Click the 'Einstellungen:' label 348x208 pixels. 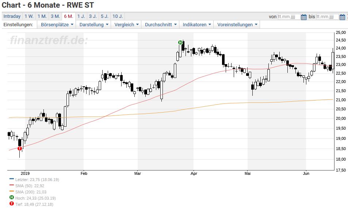click(x=18, y=24)
